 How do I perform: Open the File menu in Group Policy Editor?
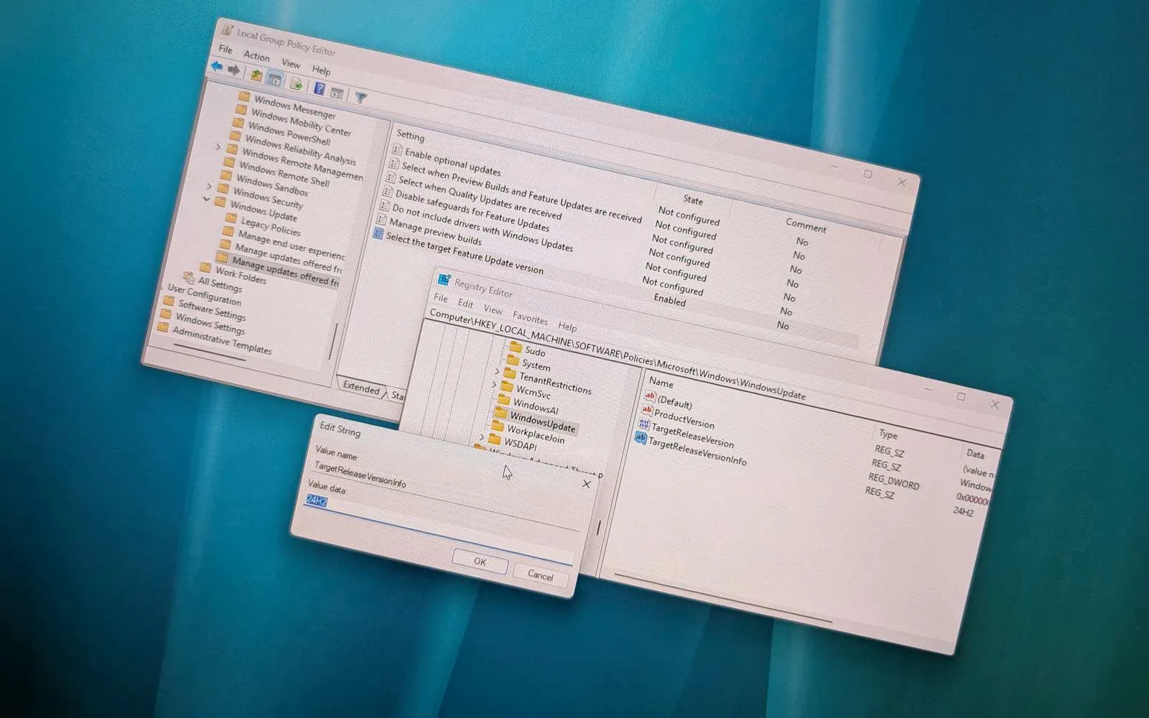225,50
